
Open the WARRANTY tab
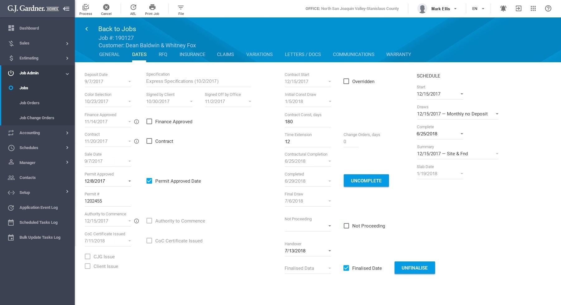tap(398, 54)
